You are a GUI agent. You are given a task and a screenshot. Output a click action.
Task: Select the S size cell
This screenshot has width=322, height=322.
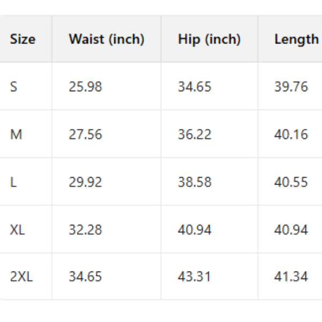coord(14,86)
